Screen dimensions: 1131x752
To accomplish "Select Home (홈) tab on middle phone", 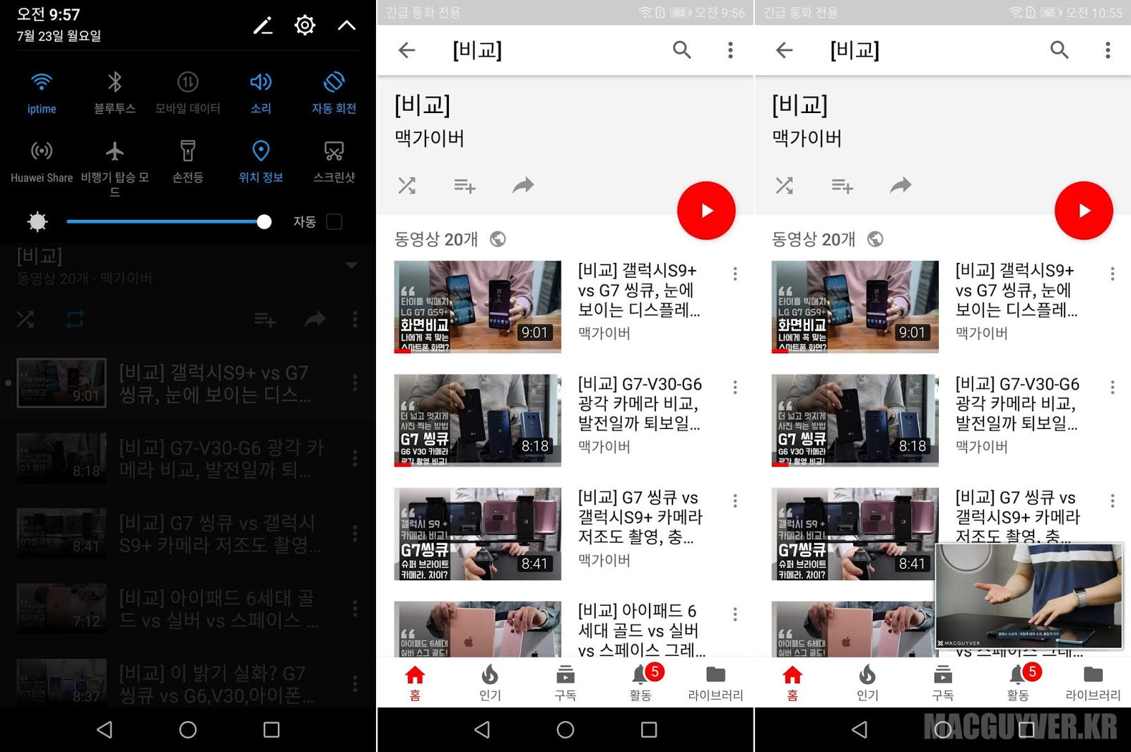I will [415, 683].
